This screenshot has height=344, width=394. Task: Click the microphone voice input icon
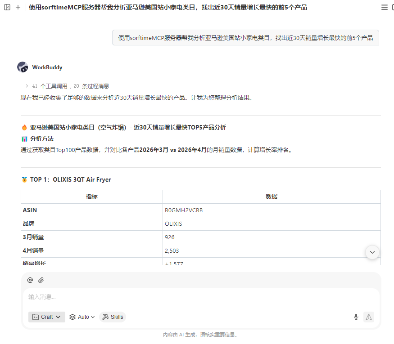point(356,317)
